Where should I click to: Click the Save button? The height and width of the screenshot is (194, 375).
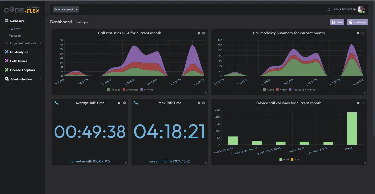click(337, 22)
